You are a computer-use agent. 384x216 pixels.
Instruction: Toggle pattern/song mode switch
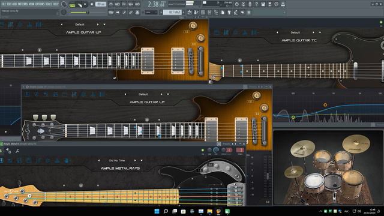click(x=72, y=4)
